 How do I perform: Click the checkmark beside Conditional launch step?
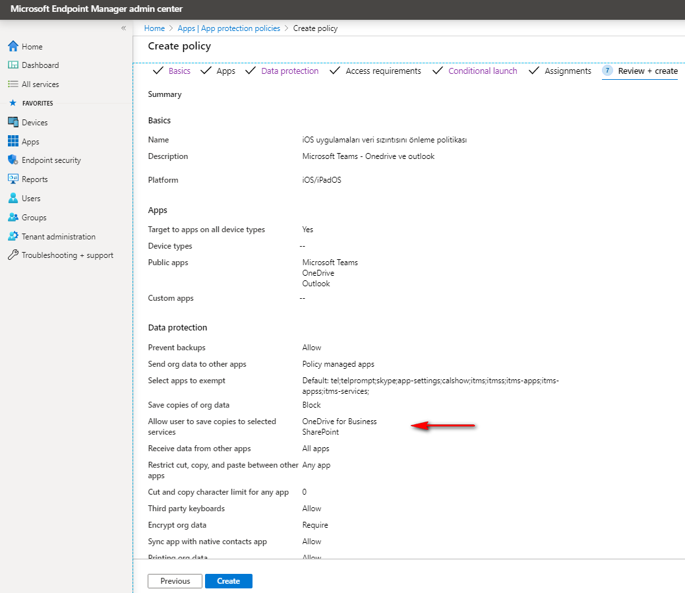pos(437,71)
